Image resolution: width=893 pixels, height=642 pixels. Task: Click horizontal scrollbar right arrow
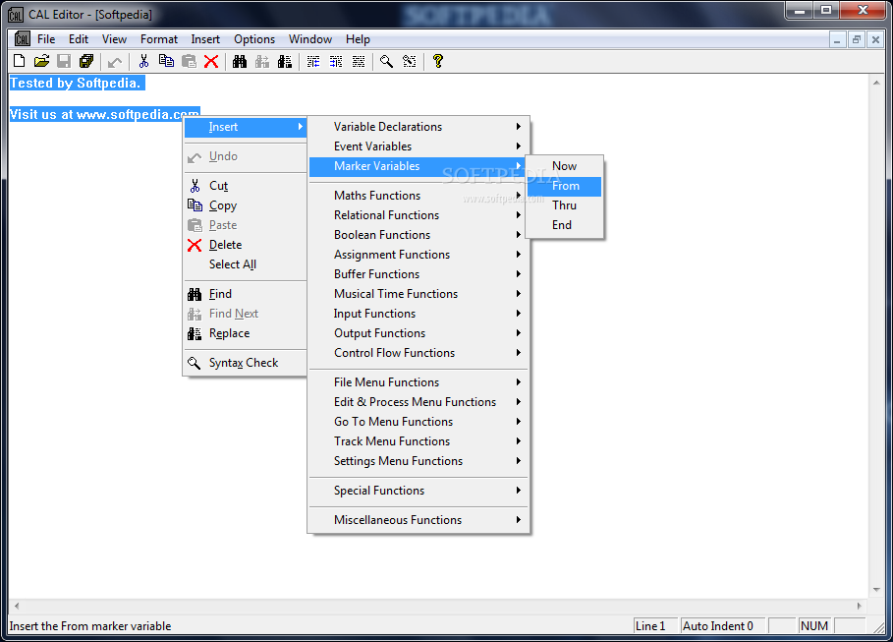(x=860, y=606)
